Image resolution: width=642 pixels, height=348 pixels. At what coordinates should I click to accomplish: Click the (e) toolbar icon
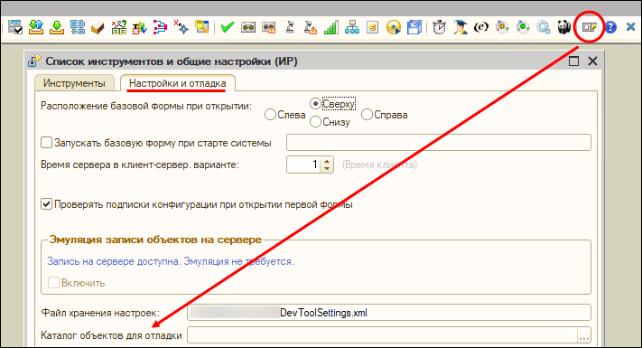[x=481, y=27]
